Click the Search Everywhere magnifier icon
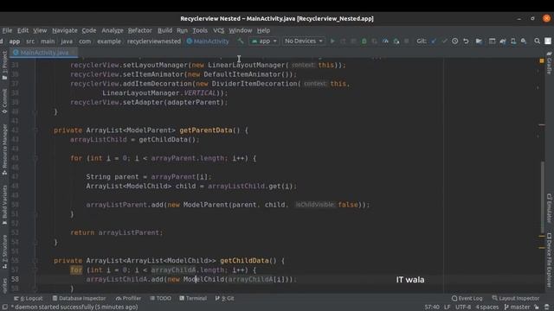Viewport: 554px width, 311px height. click(537, 41)
